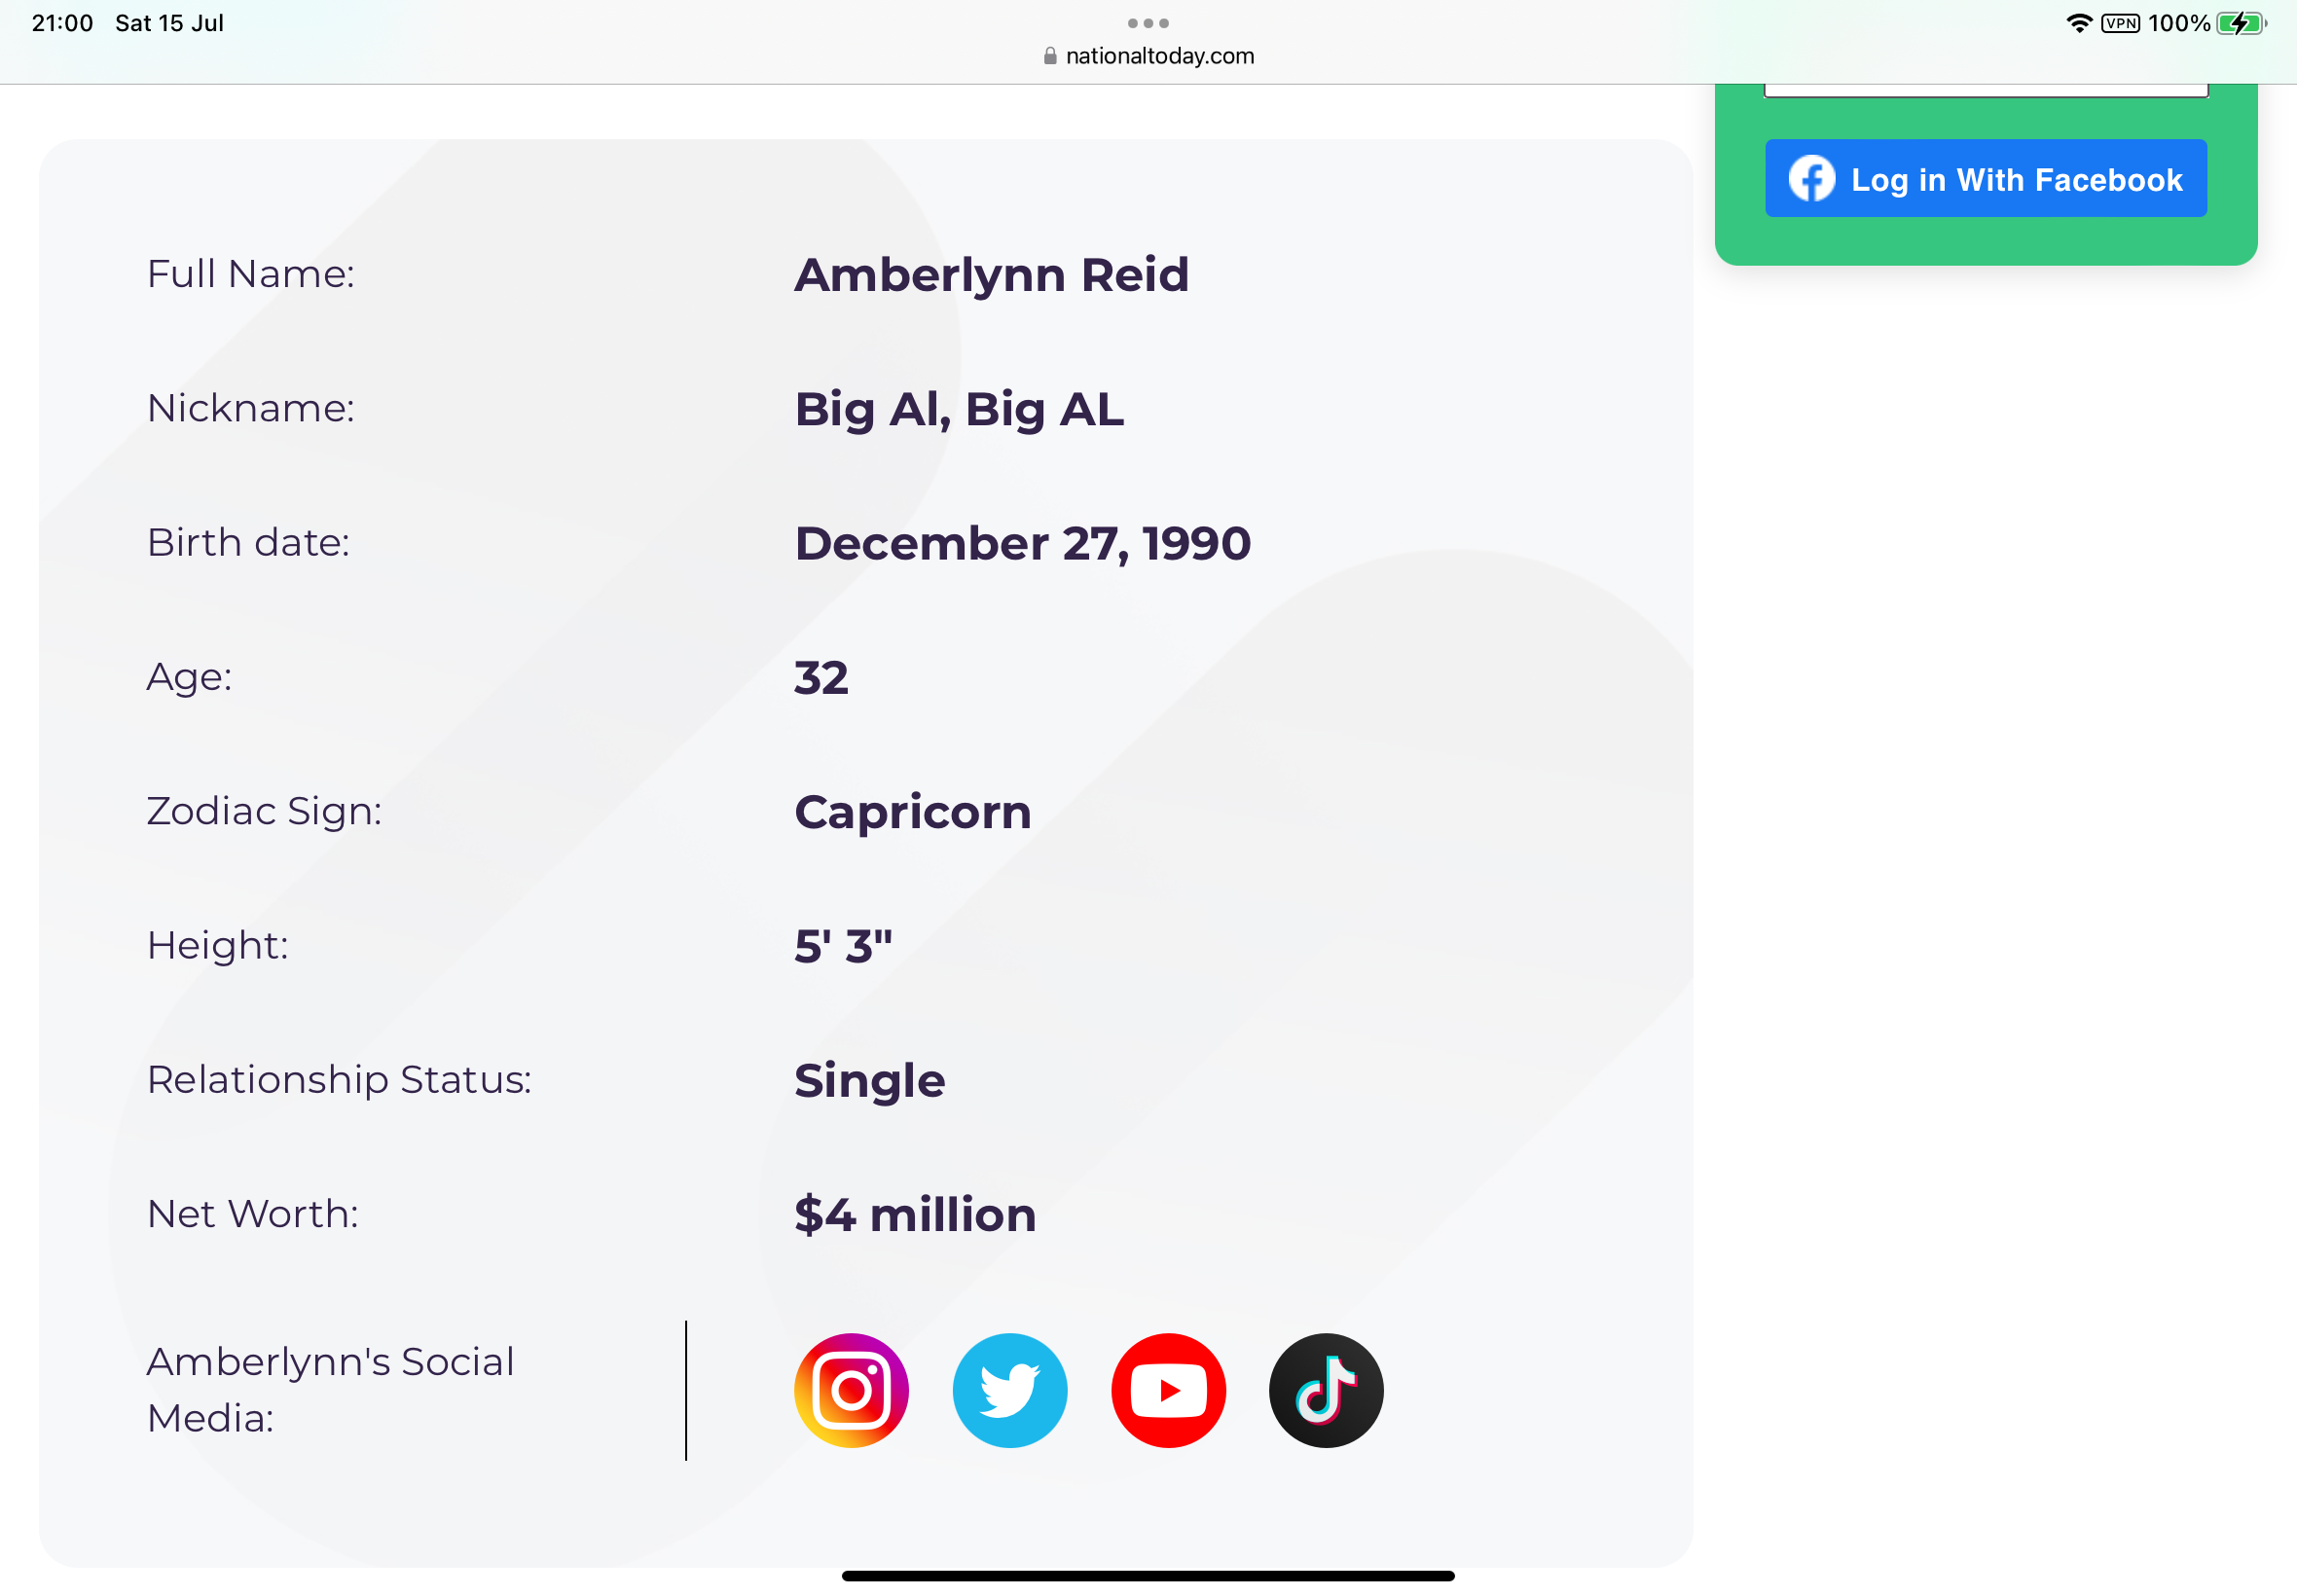This screenshot has width=2297, height=1596.
Task: Select net worth $4 million
Action: click(915, 1215)
